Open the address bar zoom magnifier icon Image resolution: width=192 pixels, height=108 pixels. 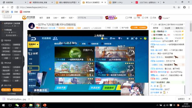pyautogui.click(x=174, y=7)
